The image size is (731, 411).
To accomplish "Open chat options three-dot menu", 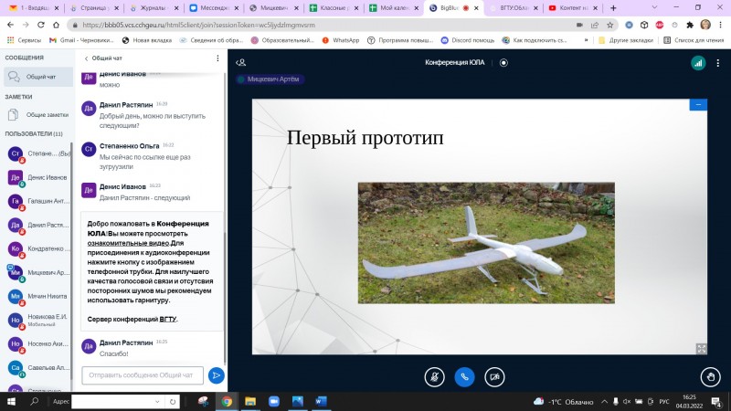I will [x=217, y=58].
